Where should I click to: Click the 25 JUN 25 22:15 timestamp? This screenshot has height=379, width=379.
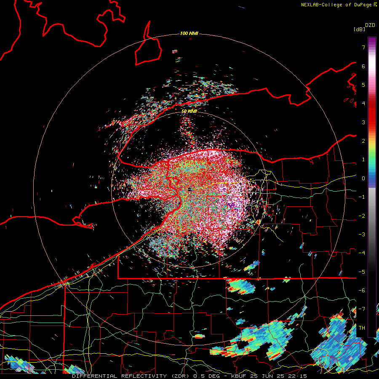278,376
